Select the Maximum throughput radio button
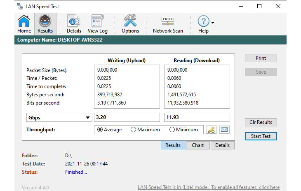 click(133, 130)
